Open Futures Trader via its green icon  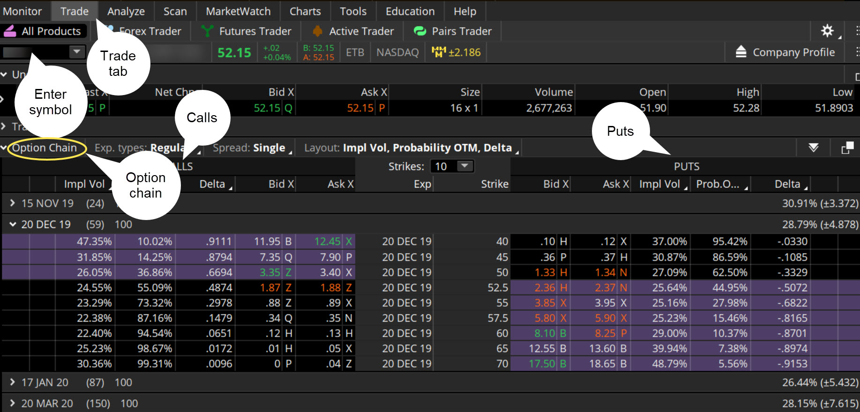pyautogui.click(x=207, y=31)
